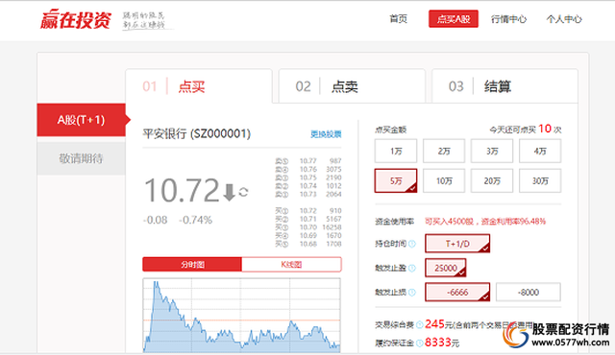The height and width of the screenshot is (355, 615).
Task: Click the 买① 10.72 order row
Action: click(307, 210)
